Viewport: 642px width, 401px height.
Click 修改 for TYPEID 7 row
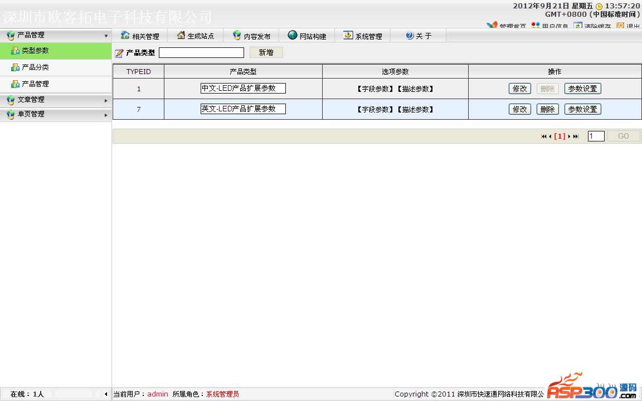click(520, 109)
